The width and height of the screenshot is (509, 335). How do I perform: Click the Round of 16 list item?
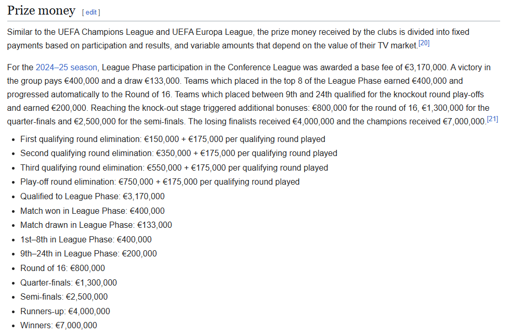tap(62, 268)
